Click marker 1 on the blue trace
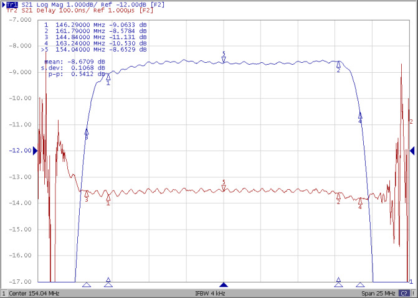 pos(108,77)
